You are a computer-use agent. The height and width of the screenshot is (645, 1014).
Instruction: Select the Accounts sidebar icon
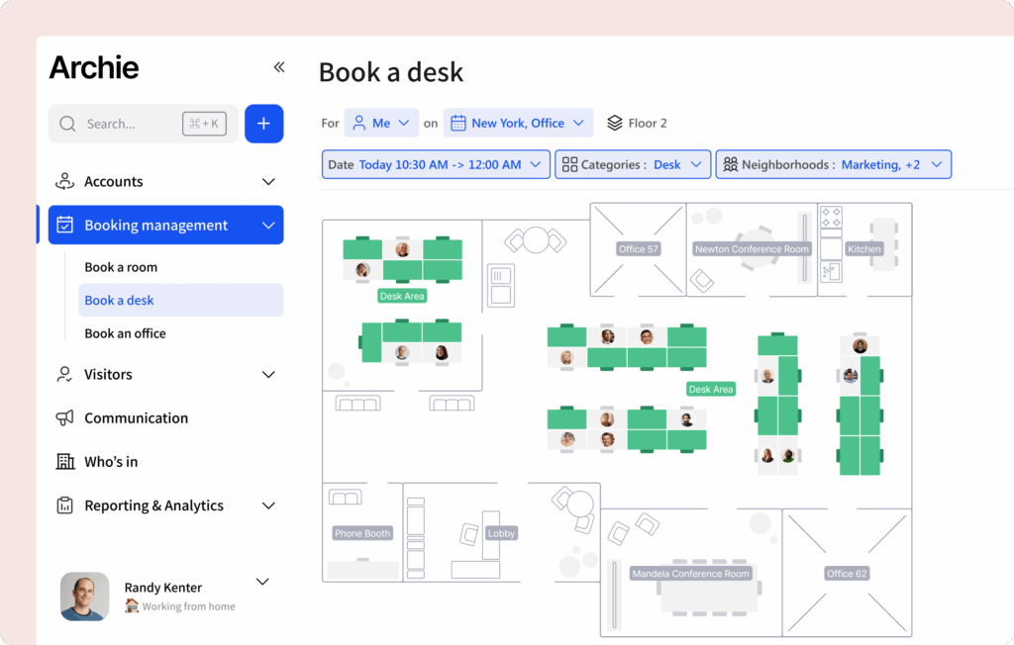click(x=63, y=181)
